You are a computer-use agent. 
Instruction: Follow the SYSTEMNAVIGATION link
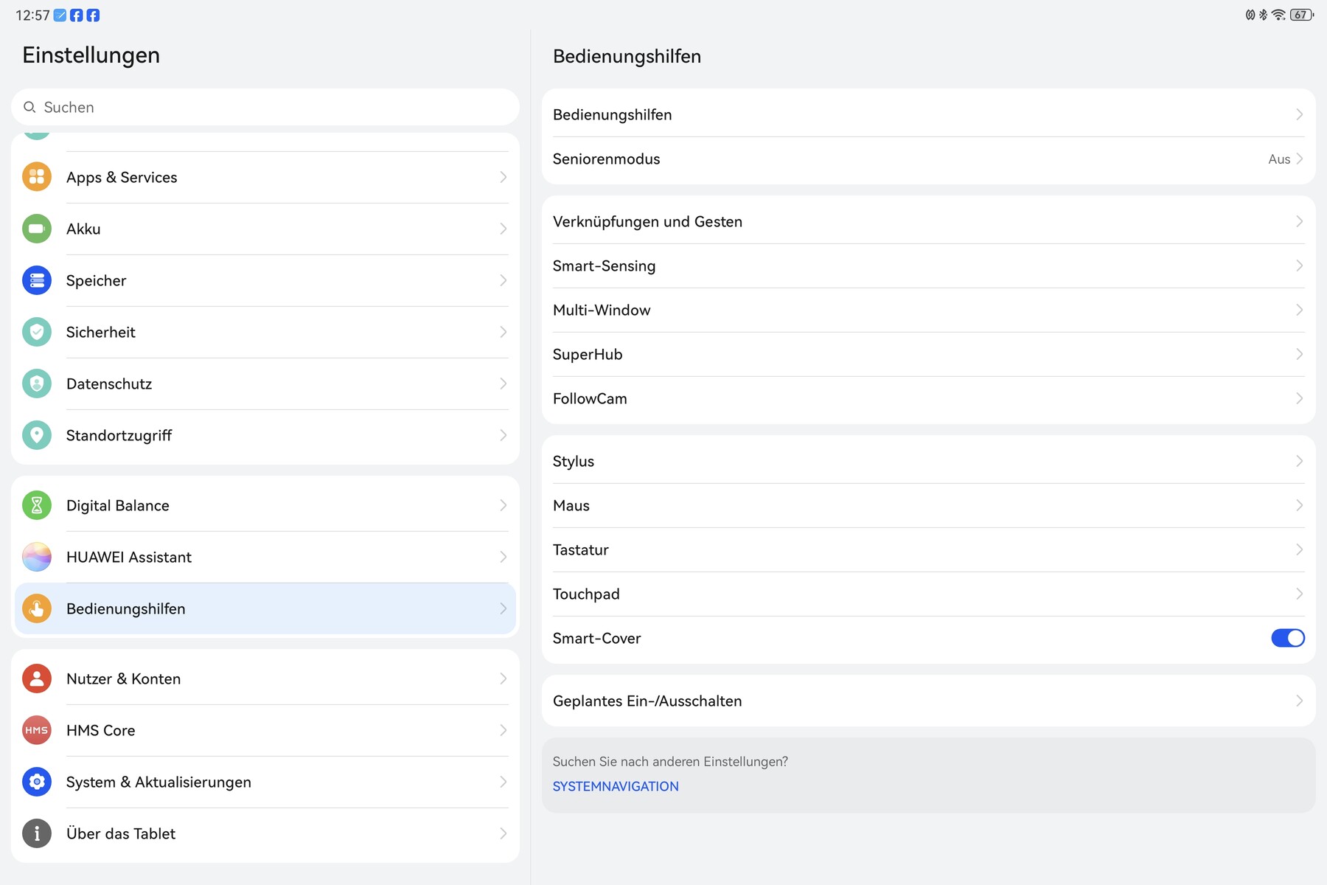(616, 786)
